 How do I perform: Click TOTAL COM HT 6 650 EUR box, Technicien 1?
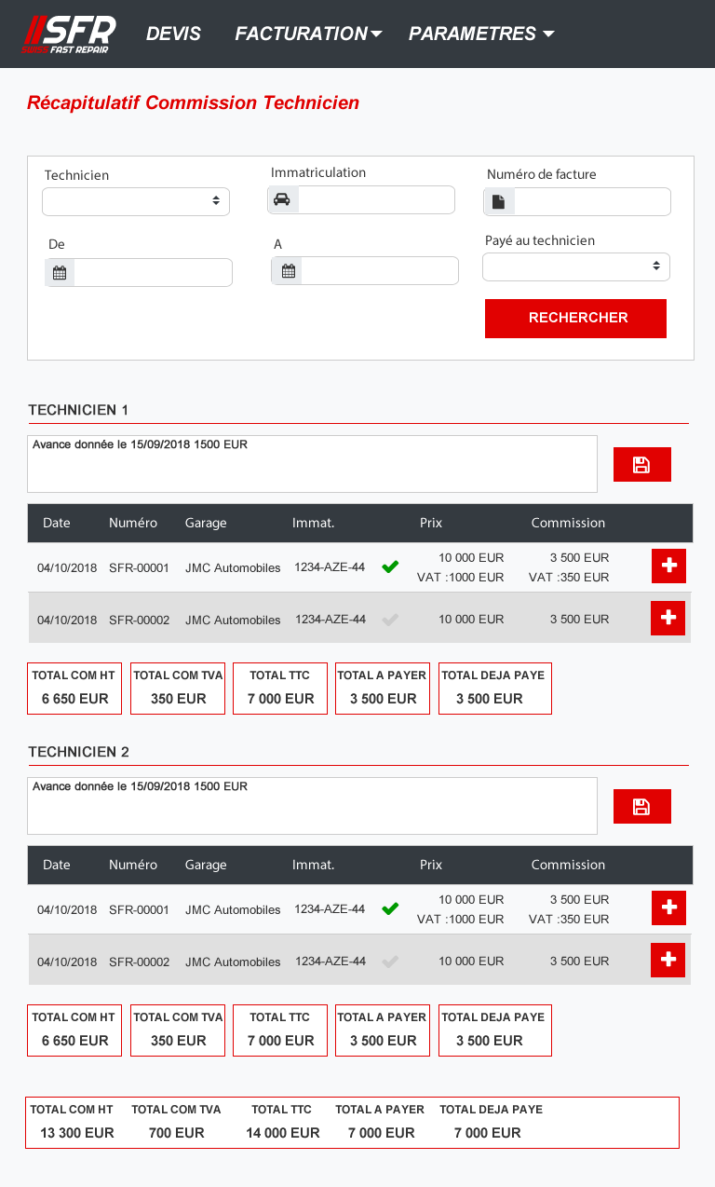(74, 689)
